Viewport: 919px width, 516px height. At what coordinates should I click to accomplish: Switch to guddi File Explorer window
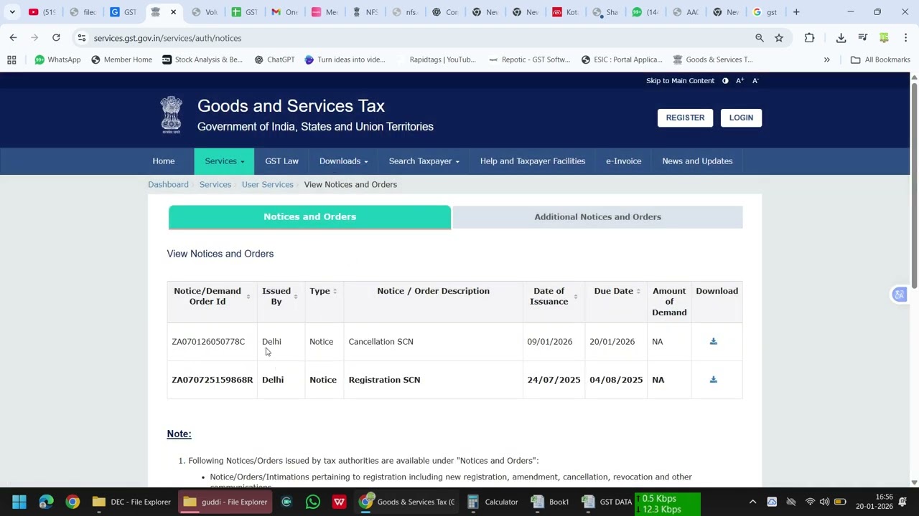point(225,502)
